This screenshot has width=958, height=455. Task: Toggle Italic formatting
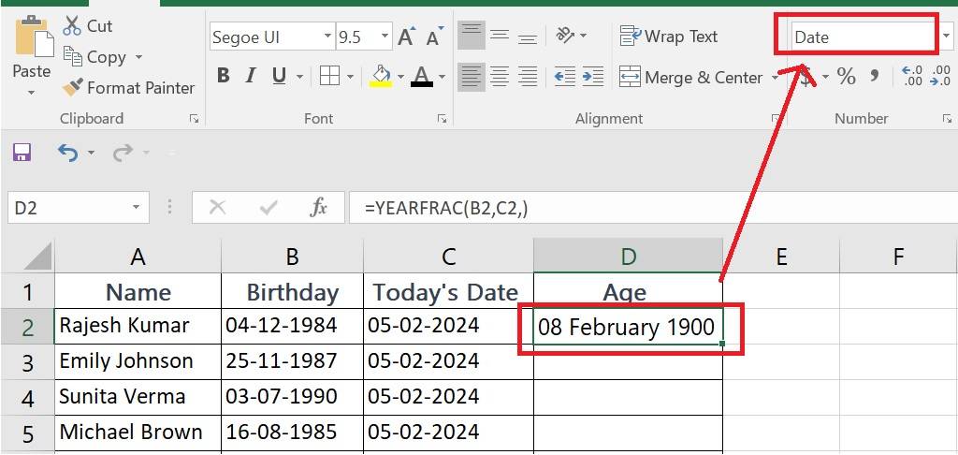pos(251,77)
